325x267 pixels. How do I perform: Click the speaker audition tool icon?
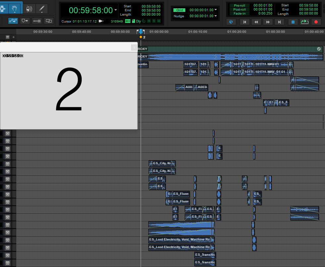(29, 9)
